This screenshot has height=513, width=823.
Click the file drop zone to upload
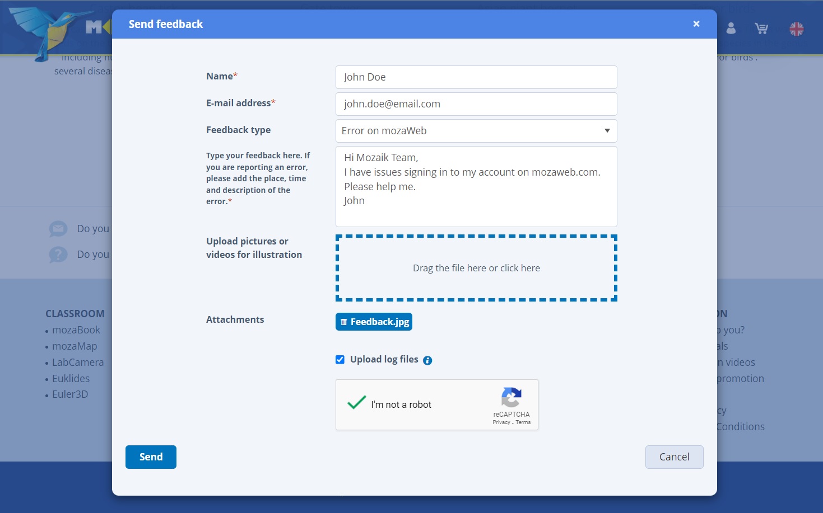476,268
